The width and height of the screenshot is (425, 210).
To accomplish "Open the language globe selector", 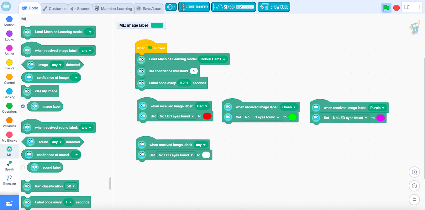I will (x=171, y=7).
